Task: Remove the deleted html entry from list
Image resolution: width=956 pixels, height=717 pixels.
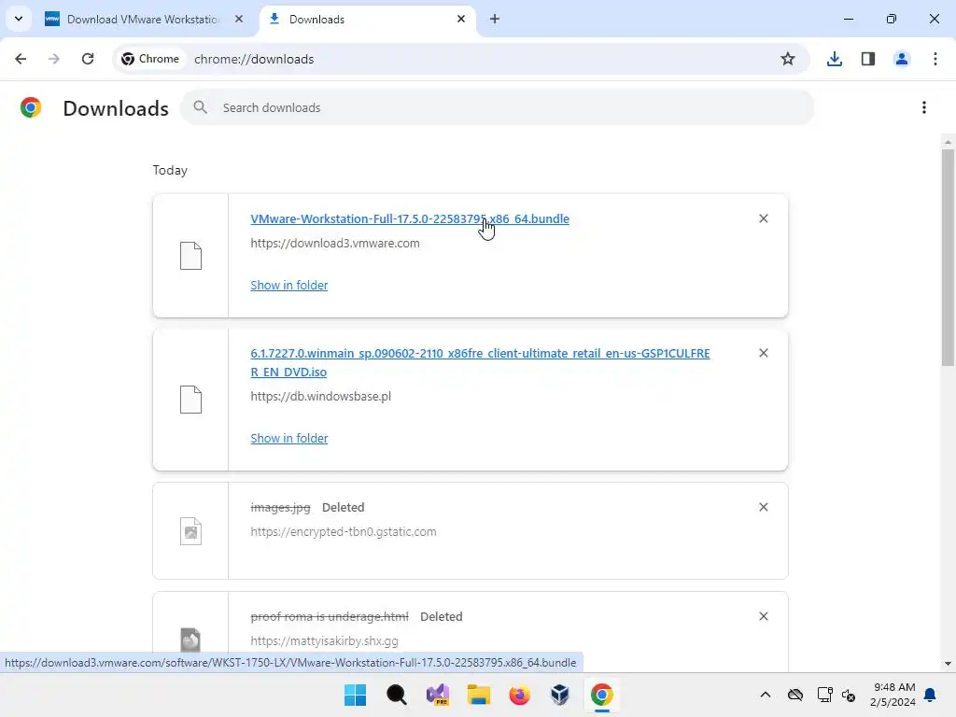Action: coord(764,616)
